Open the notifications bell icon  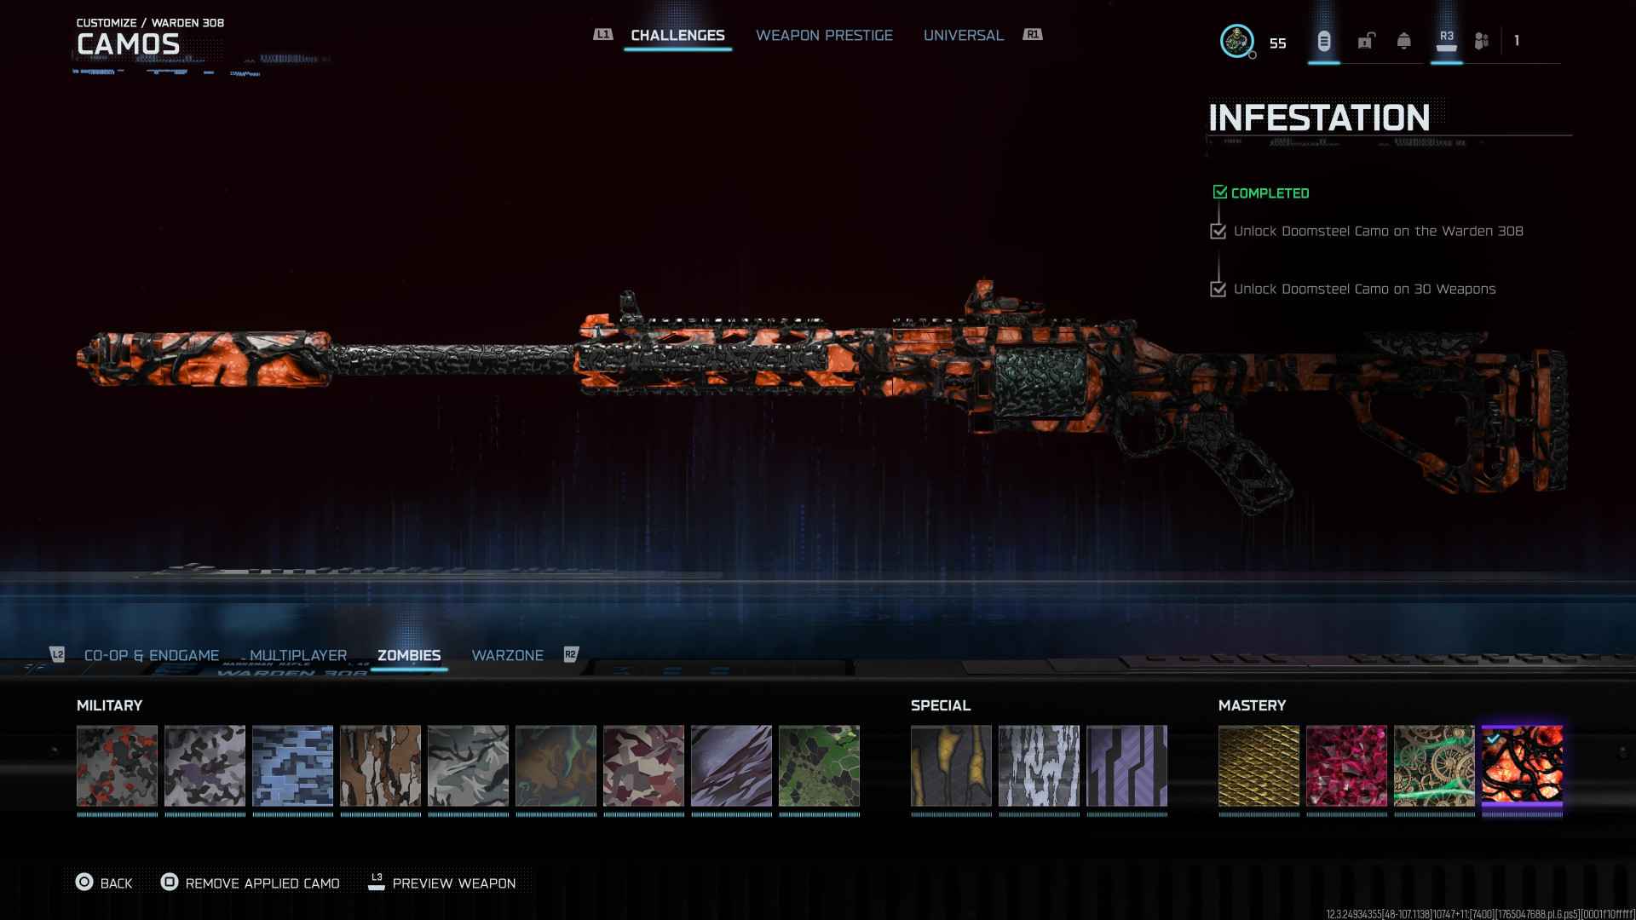1403,41
